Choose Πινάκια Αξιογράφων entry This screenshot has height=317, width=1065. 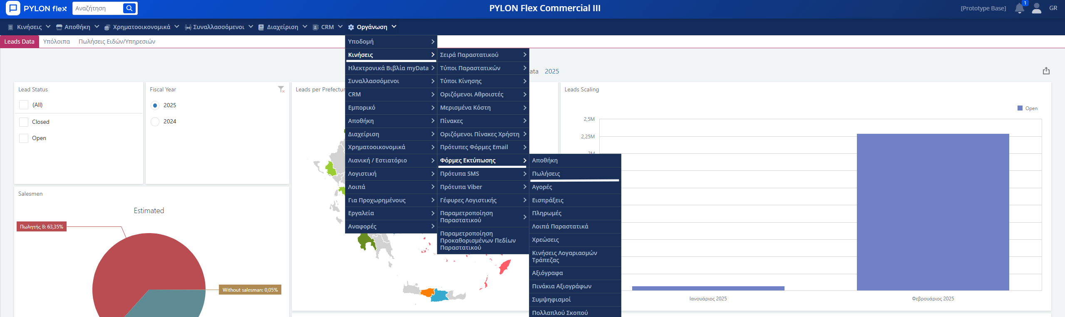[x=575, y=286]
